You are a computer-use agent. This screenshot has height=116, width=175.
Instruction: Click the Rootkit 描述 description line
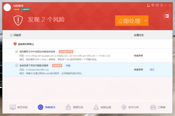(51, 74)
